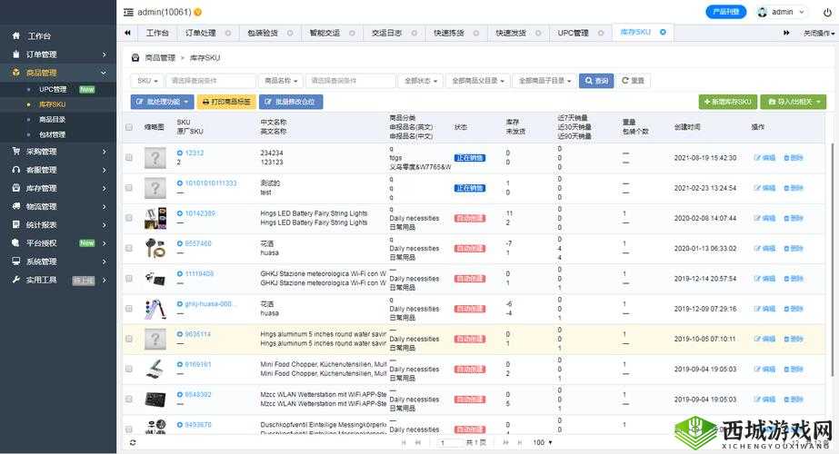Click the 实用工具 wrench icon

16,279
